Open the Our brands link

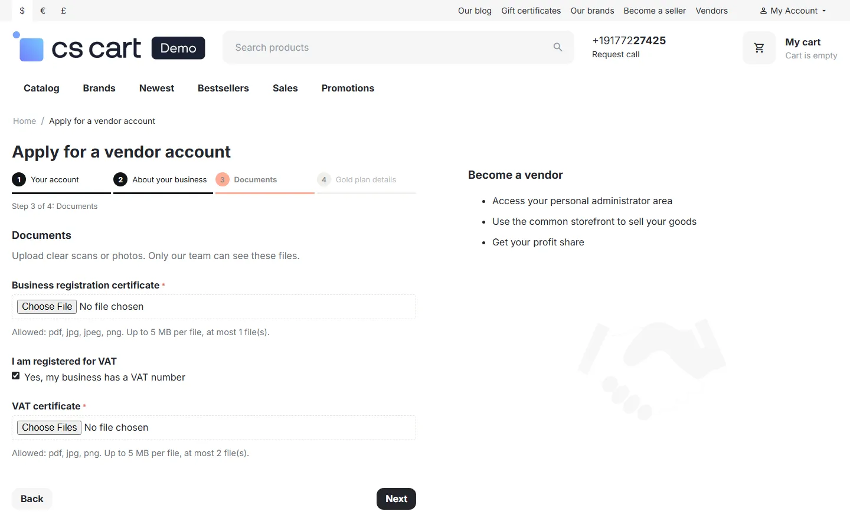[x=592, y=11]
